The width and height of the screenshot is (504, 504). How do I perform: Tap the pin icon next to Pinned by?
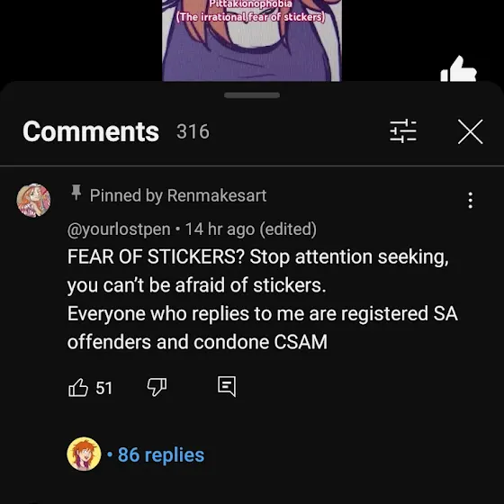click(76, 193)
